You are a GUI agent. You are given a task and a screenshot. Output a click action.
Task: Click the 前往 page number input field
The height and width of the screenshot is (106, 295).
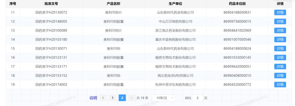click(x=198, y=98)
